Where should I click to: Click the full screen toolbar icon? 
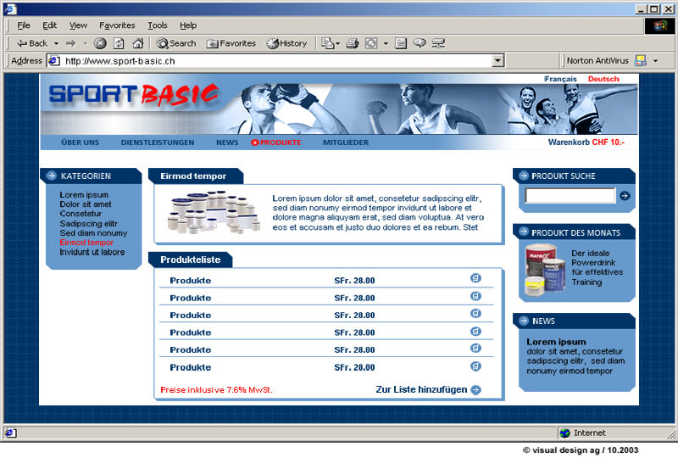(371, 43)
